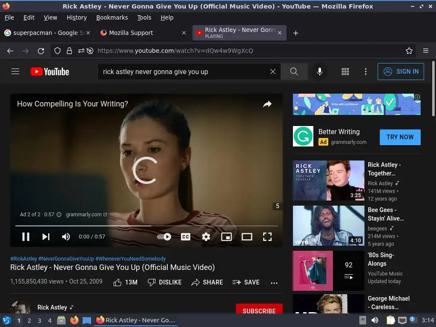
Task: Open Firefox application hamburger menu
Action: pos(425,51)
